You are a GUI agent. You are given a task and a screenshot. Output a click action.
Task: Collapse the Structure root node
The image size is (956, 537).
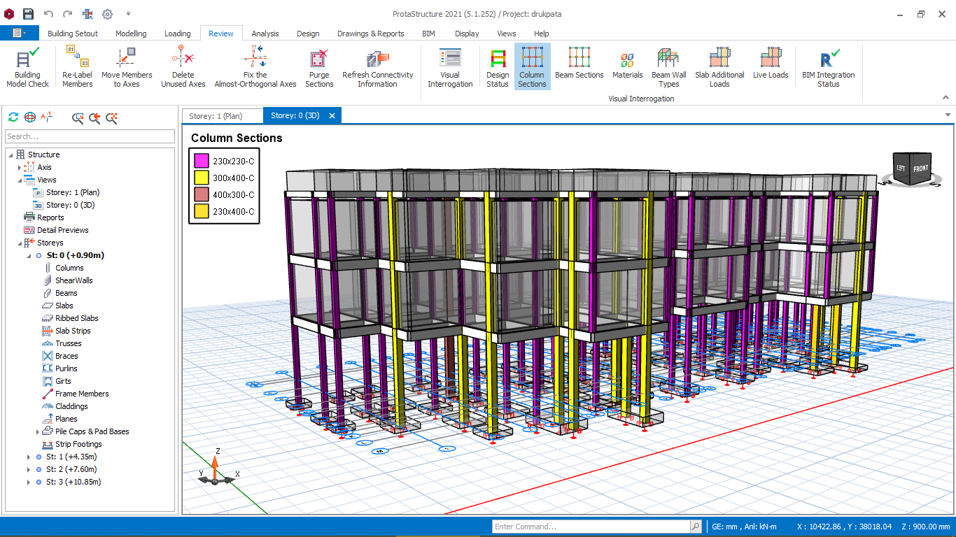pos(10,155)
